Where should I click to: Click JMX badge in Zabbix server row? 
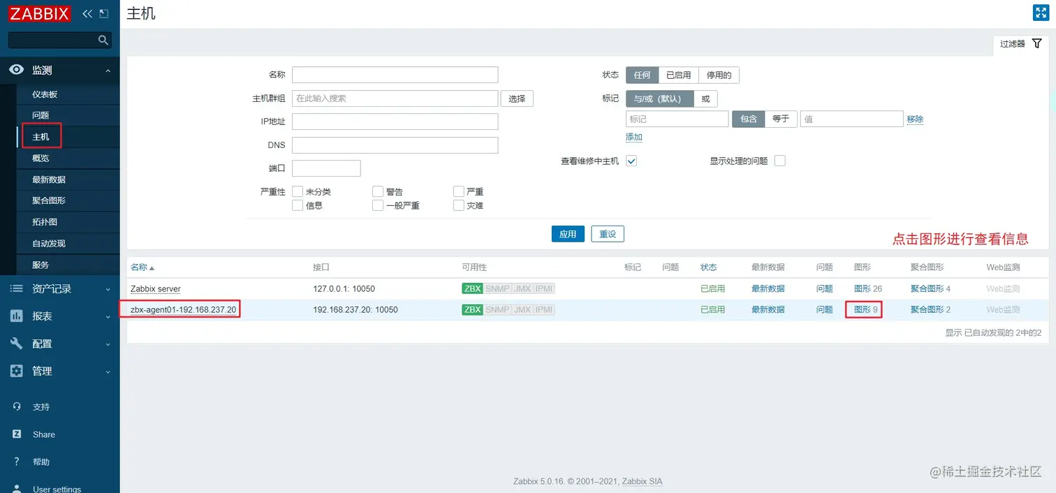click(x=522, y=288)
